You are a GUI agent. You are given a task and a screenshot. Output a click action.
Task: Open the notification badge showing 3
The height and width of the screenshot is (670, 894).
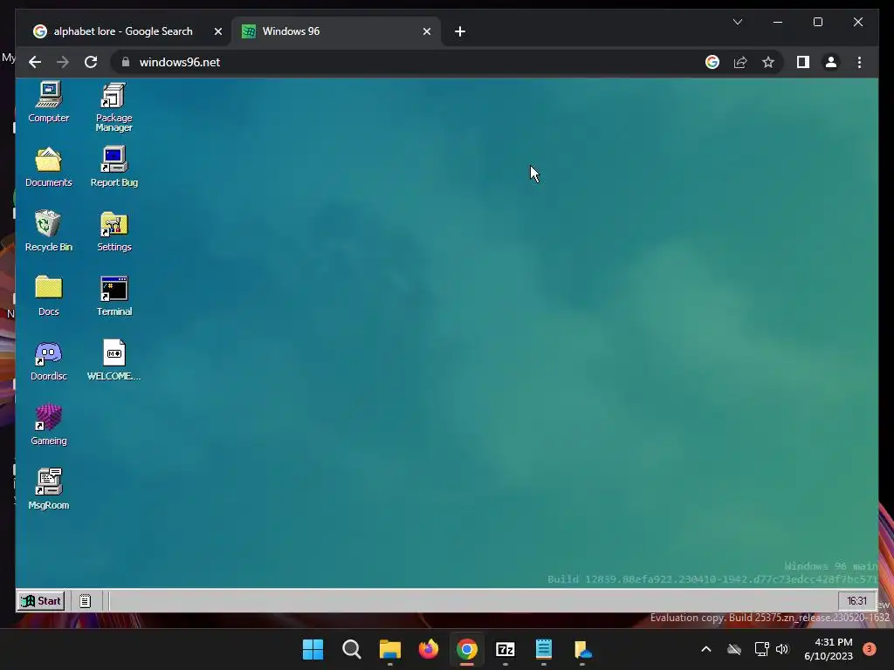[x=870, y=648]
